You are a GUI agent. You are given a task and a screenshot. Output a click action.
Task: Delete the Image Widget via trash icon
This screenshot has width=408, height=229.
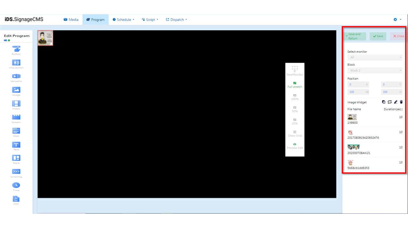(x=401, y=102)
